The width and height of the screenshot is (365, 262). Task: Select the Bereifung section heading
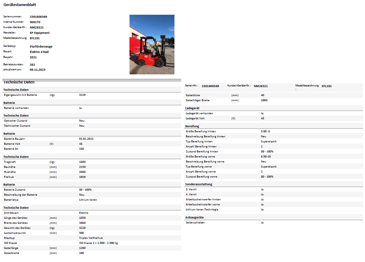click(192, 126)
